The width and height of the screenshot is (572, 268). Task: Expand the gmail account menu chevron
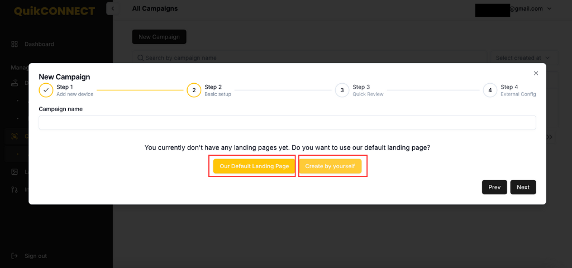(550, 9)
